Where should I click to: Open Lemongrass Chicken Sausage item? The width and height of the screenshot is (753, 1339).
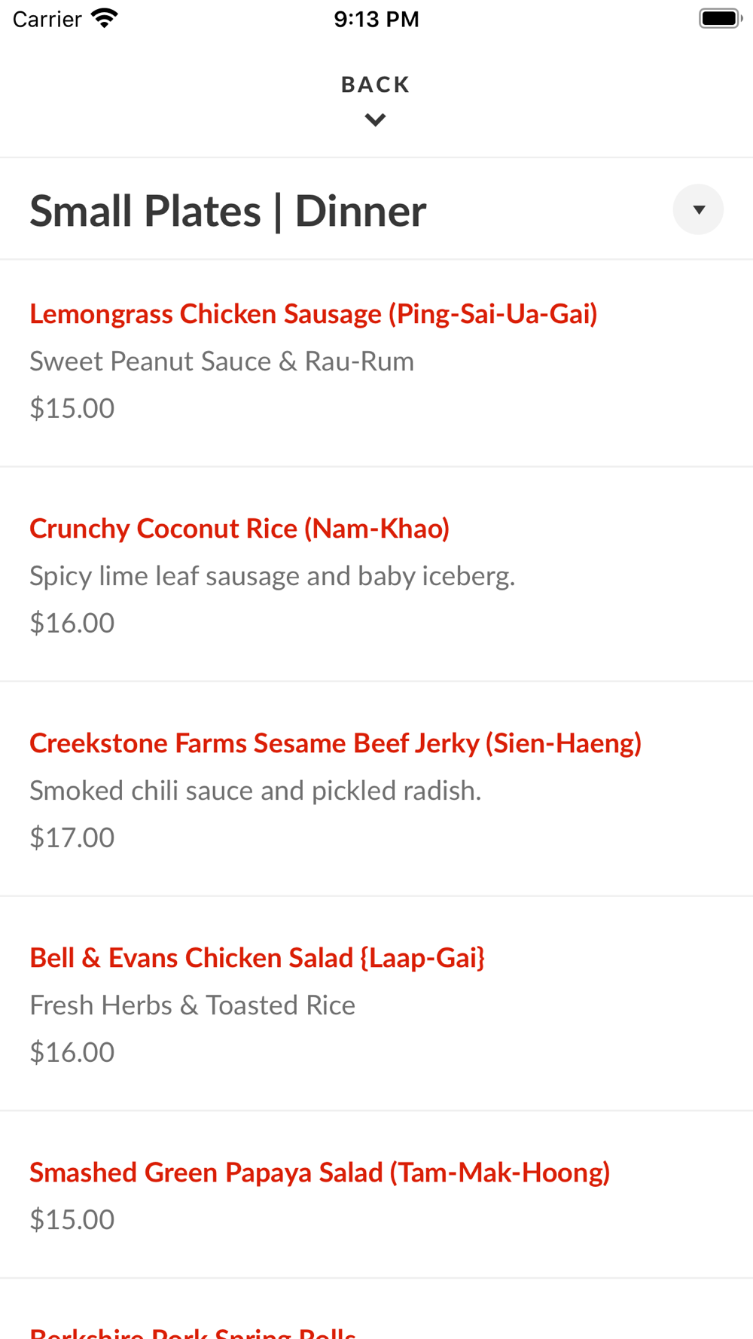coord(313,314)
